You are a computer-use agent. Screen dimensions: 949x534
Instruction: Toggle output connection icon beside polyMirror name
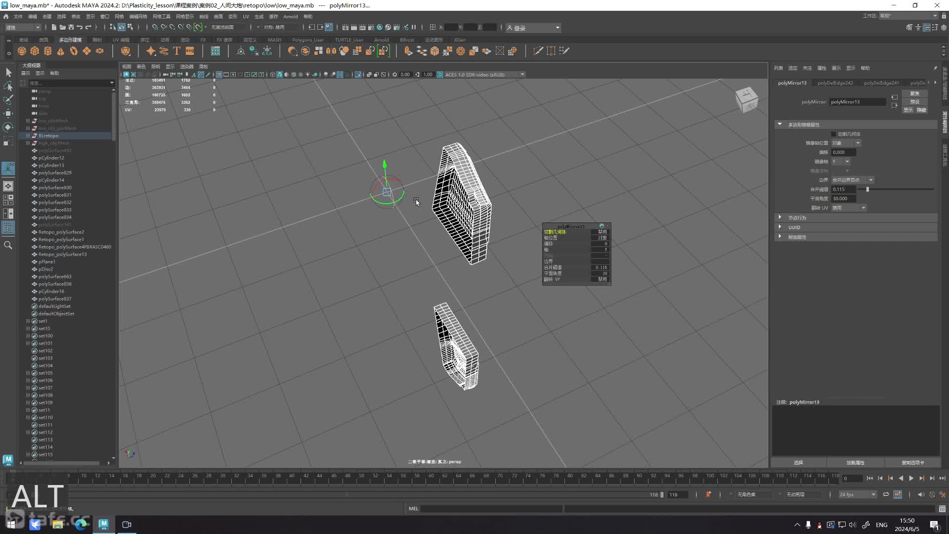click(x=895, y=105)
